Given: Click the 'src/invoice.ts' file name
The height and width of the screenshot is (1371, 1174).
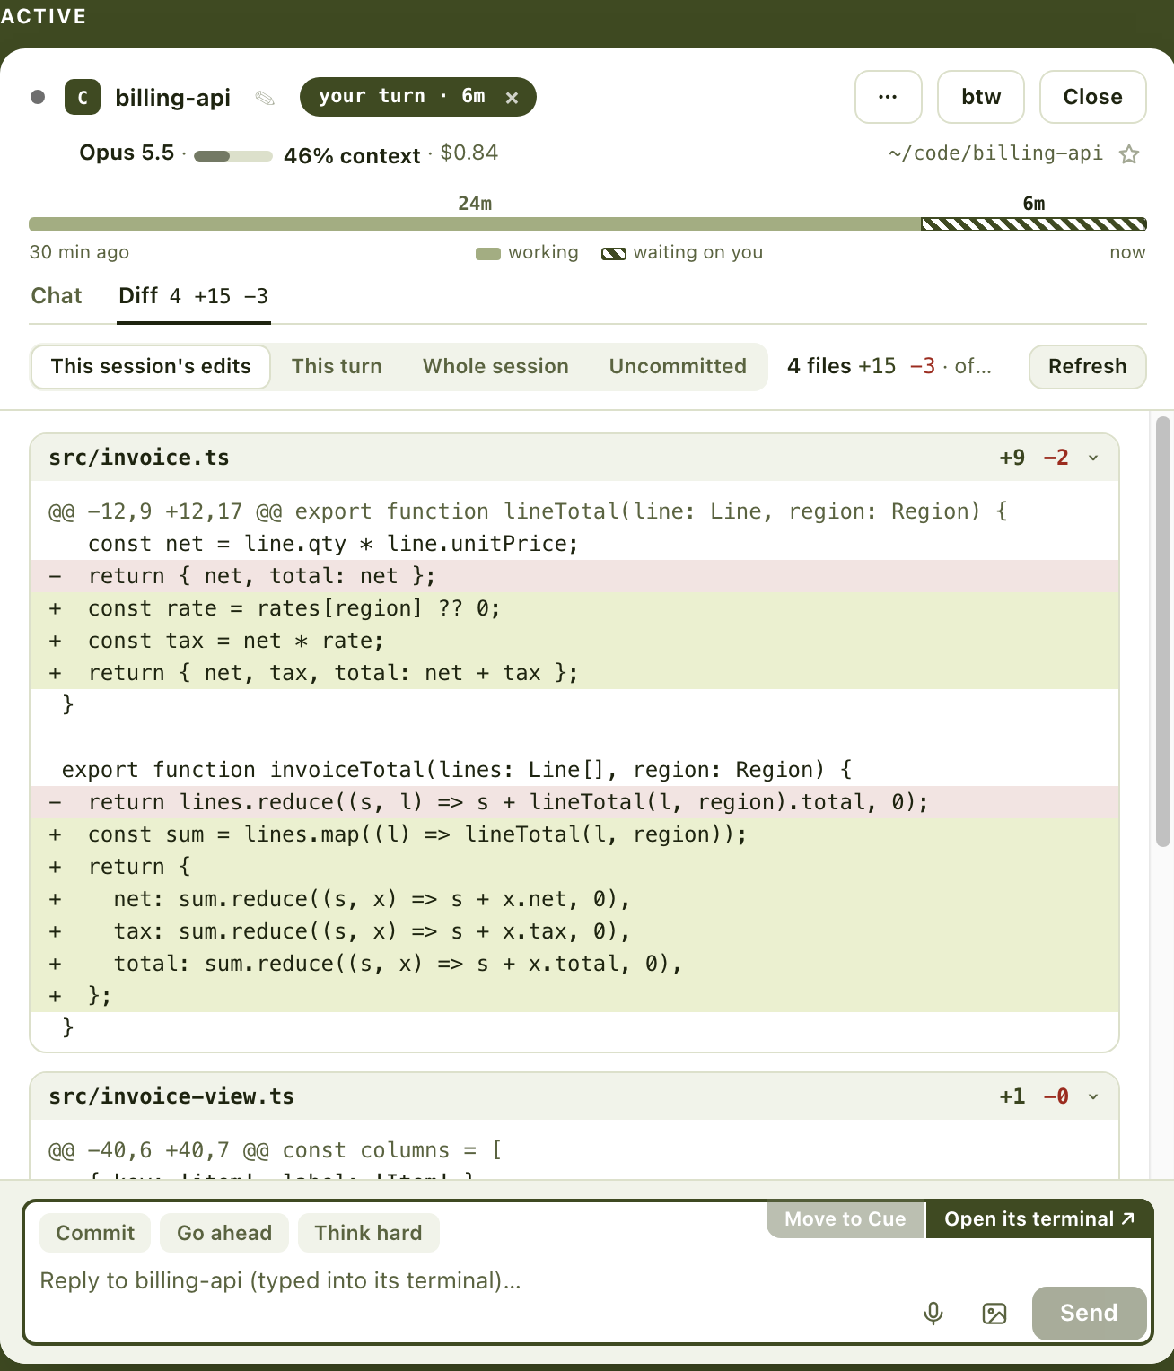Looking at the screenshot, I should 139,458.
